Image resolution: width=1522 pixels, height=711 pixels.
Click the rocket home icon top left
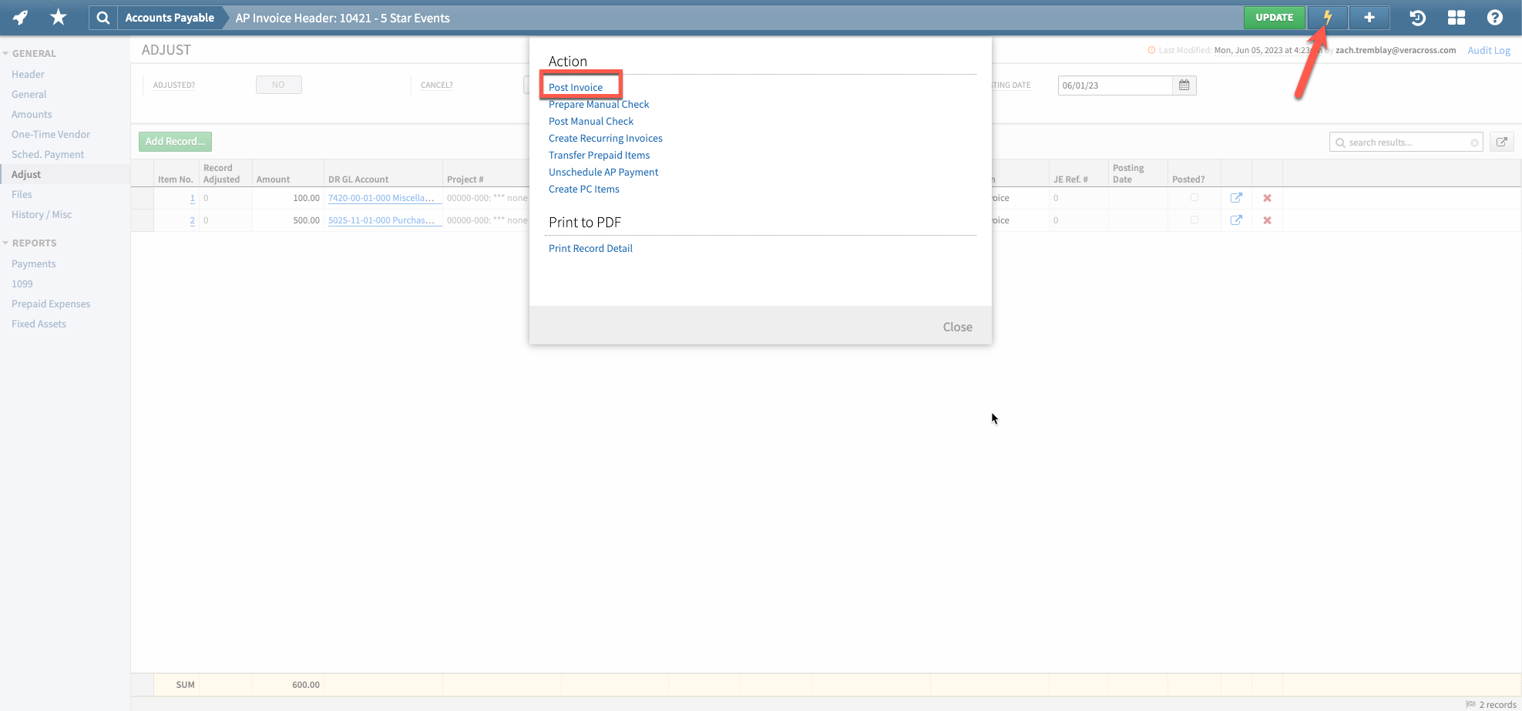tap(19, 17)
